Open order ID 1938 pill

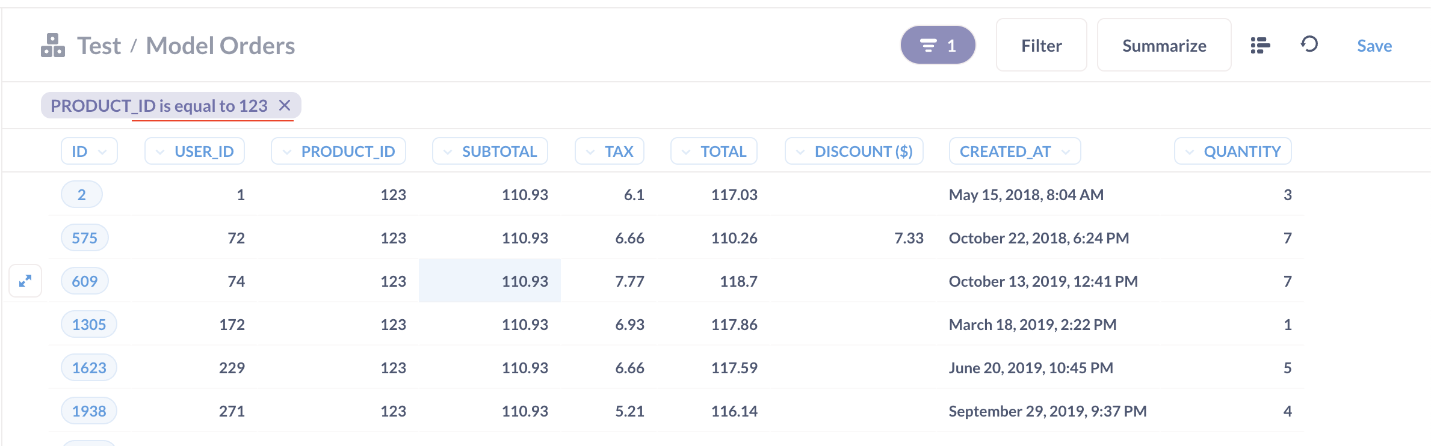click(x=89, y=411)
